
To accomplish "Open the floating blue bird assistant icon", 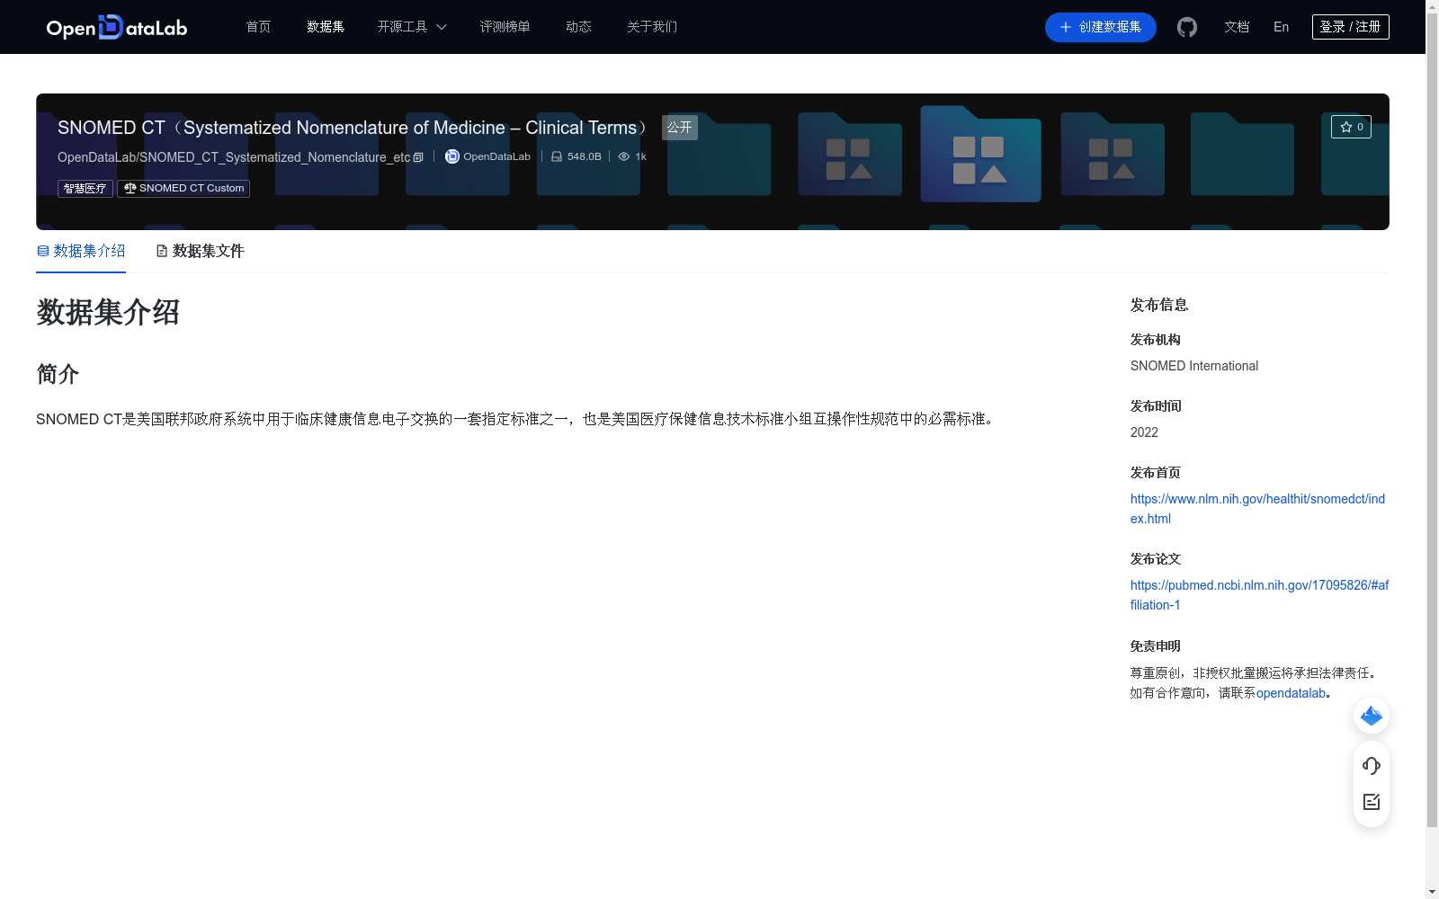I will 1372,716.
